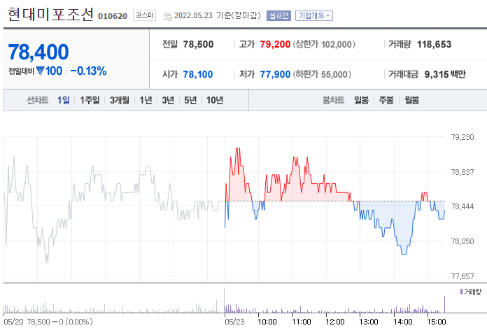This screenshot has height=335, width=487.
Task: Click the 13:00 time axis label
Action: [369, 322]
